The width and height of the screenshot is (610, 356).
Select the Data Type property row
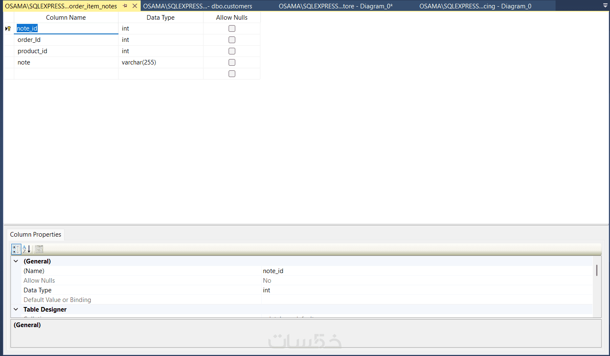[307, 290]
